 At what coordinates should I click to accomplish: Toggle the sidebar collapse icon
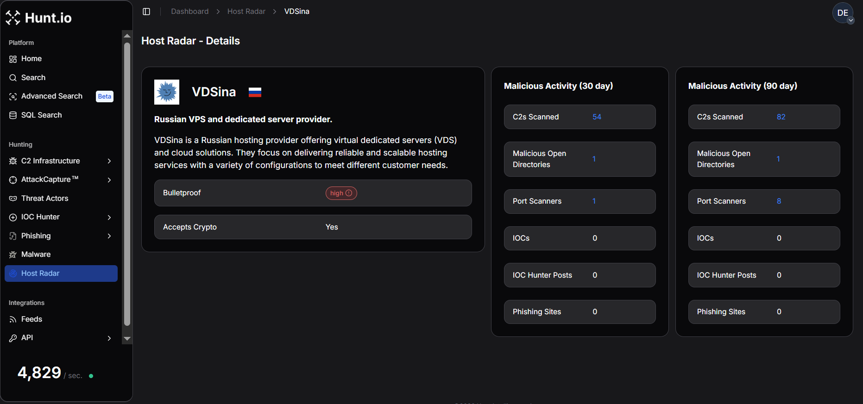pos(146,12)
